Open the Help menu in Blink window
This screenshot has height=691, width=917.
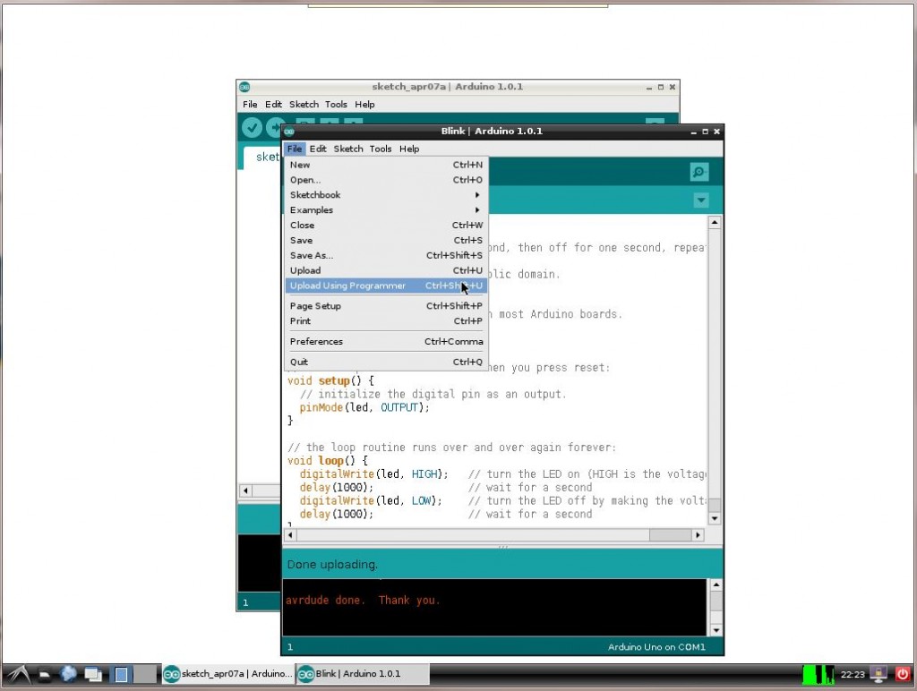(408, 149)
